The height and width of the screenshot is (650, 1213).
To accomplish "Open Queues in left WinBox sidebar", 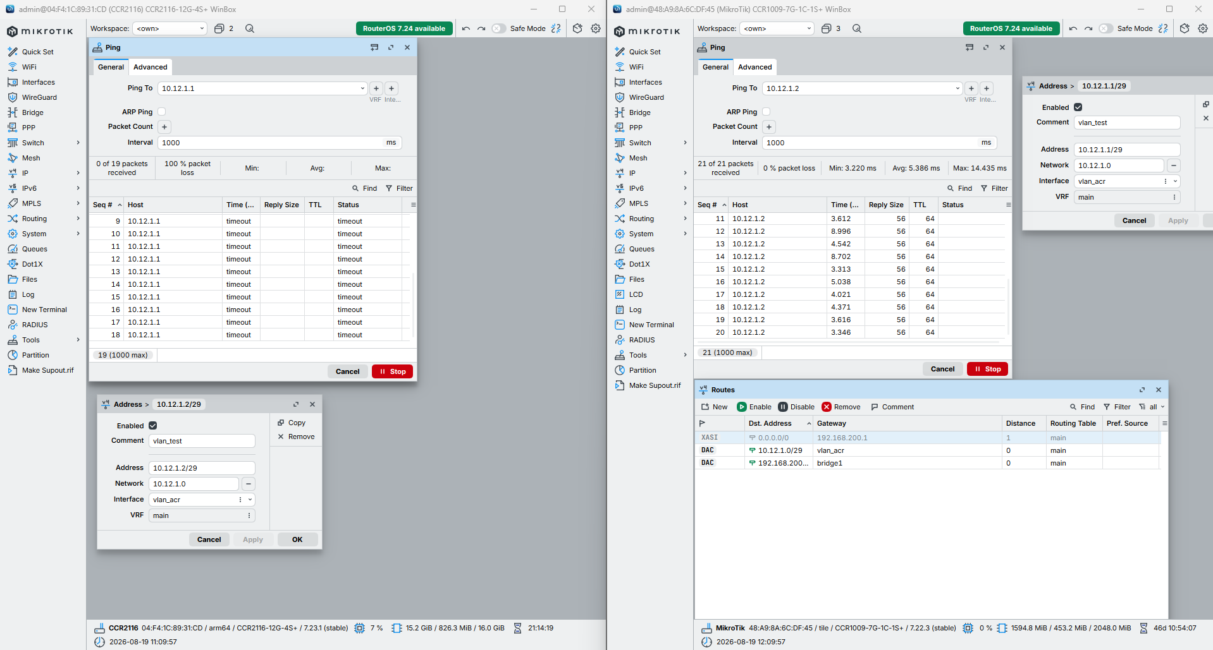I will 34,249.
